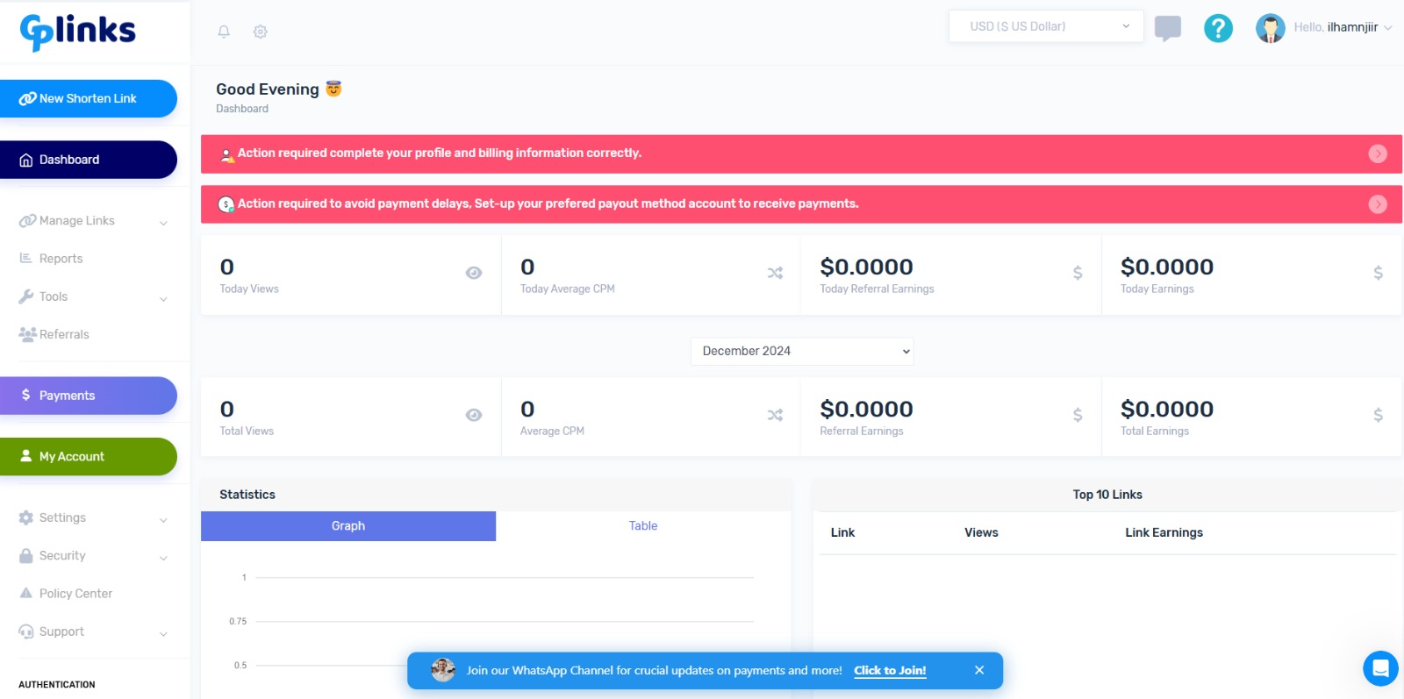Click the Views column header

tap(981, 532)
